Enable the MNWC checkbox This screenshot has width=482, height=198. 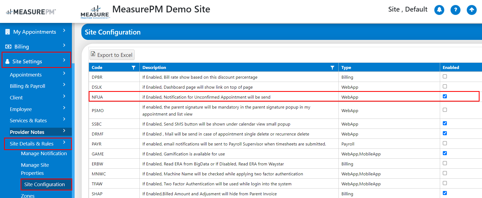(445, 173)
